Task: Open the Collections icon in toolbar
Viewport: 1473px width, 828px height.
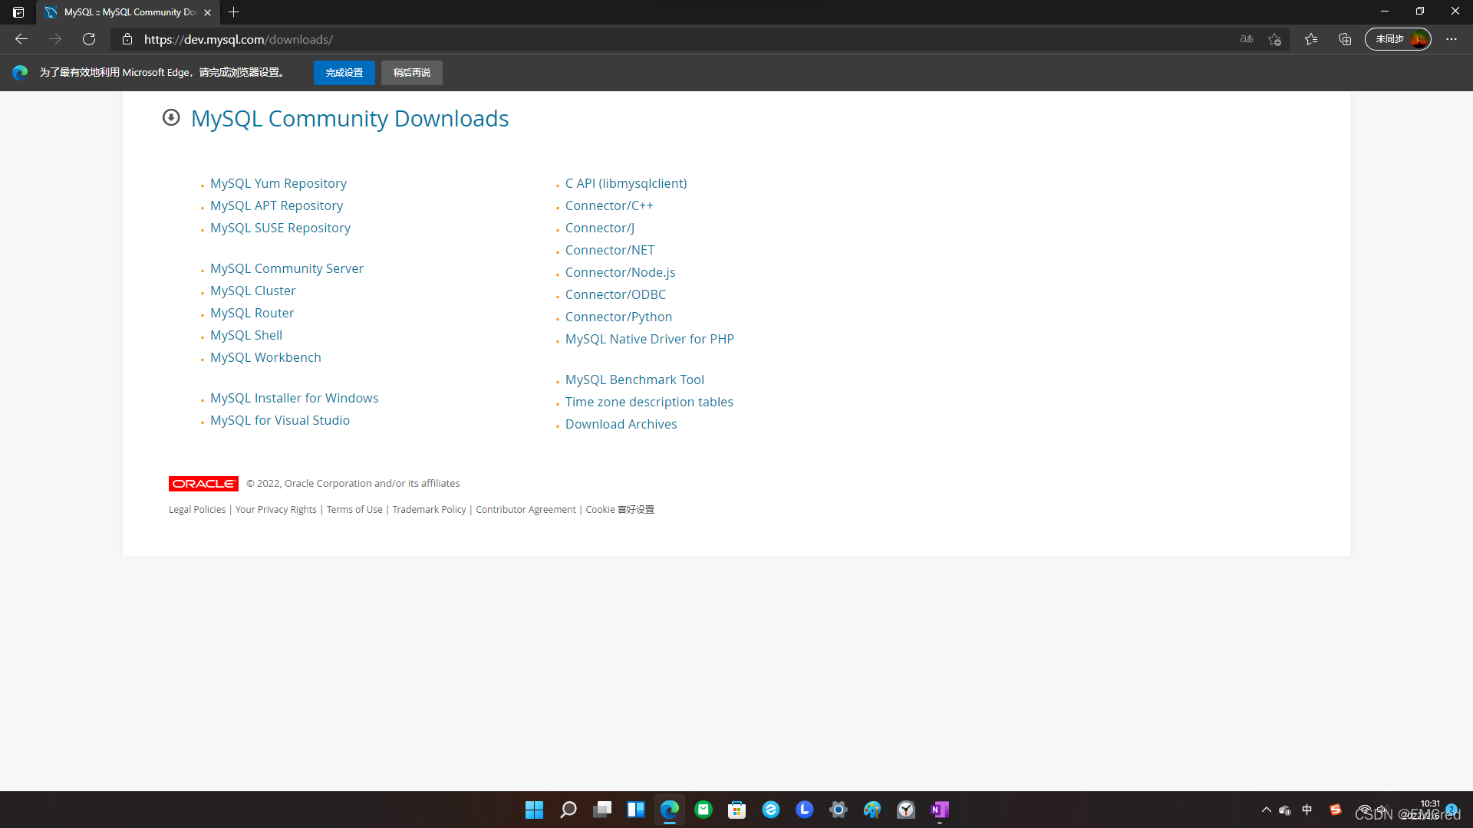Action: click(1345, 39)
